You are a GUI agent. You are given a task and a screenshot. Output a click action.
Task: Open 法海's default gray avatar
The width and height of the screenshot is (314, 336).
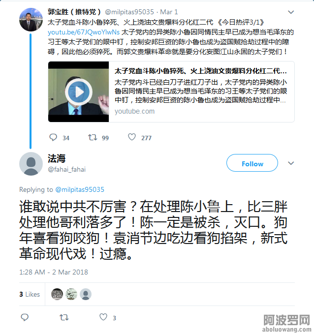pos(31,164)
